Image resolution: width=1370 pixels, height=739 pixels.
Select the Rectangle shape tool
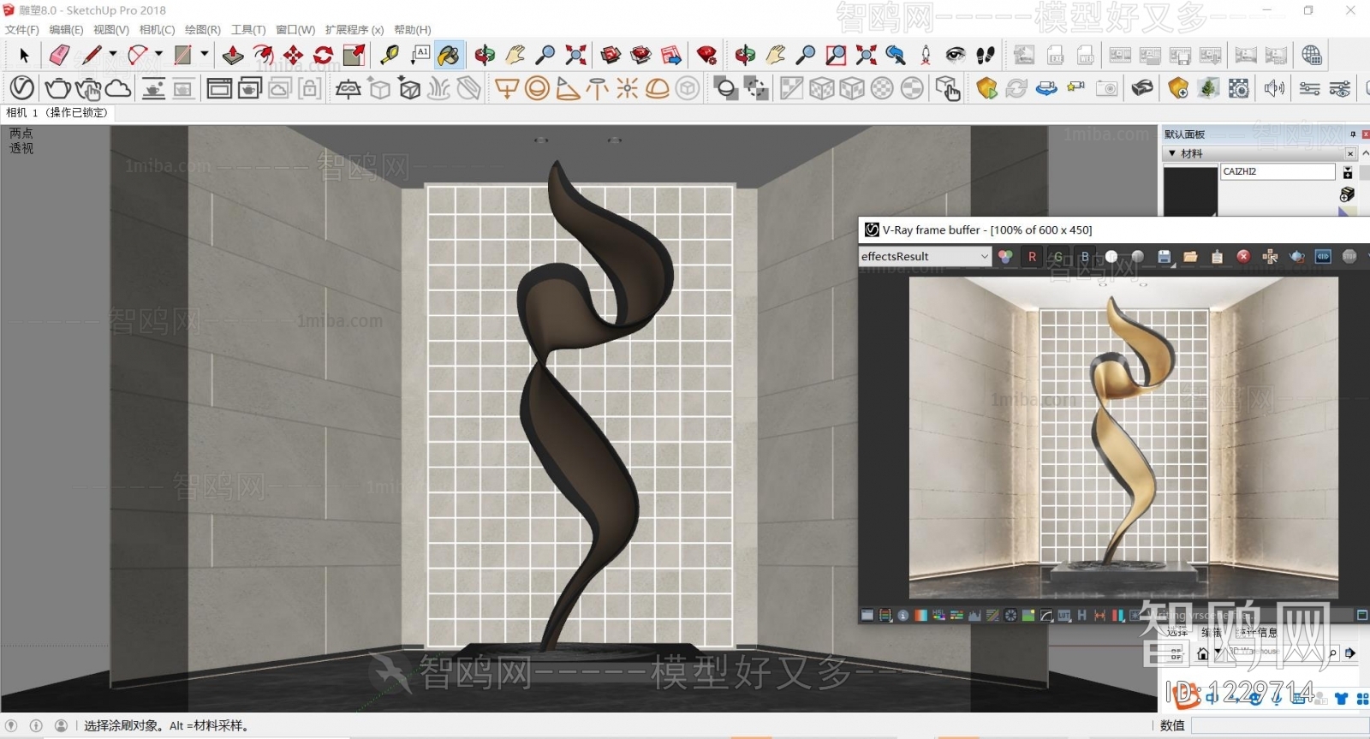182,56
